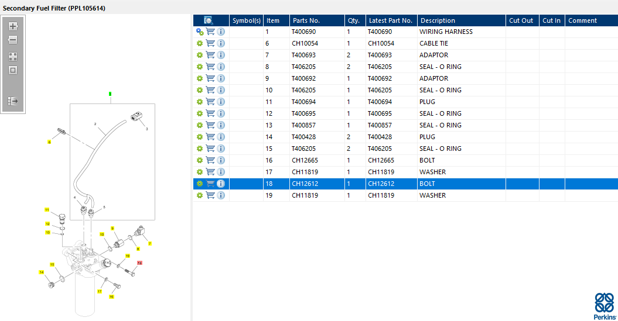Image resolution: width=618 pixels, height=321 pixels.
Task: Add WIRING HARNESS to the cart
Action: 210,32
